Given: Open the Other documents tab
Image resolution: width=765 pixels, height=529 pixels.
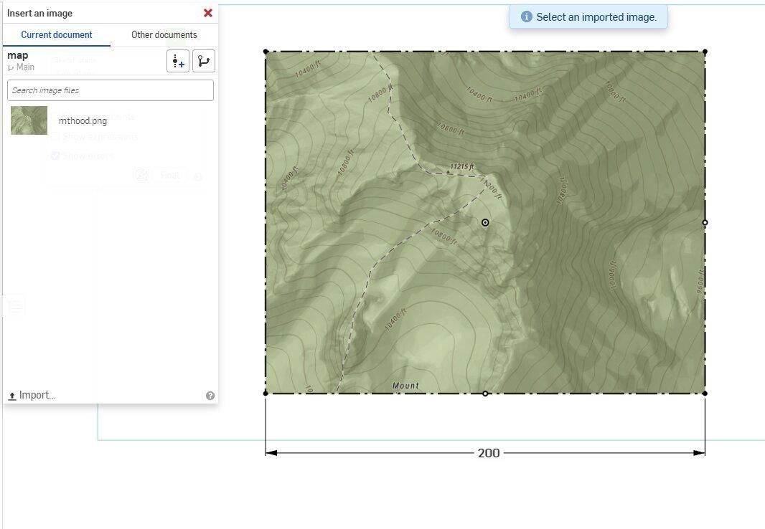Looking at the screenshot, I should (x=164, y=34).
